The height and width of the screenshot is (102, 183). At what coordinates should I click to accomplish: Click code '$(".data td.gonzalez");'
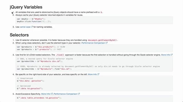(30, 88)
